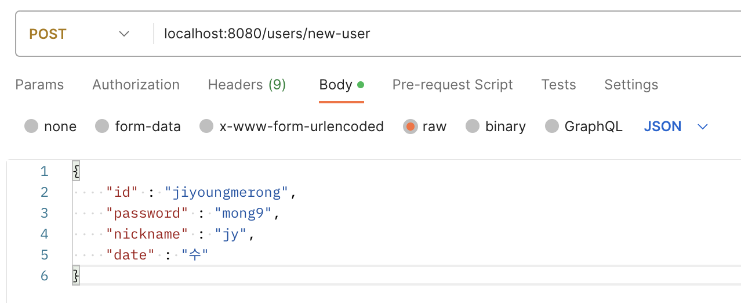Switch to the Tests tab

[x=558, y=85]
